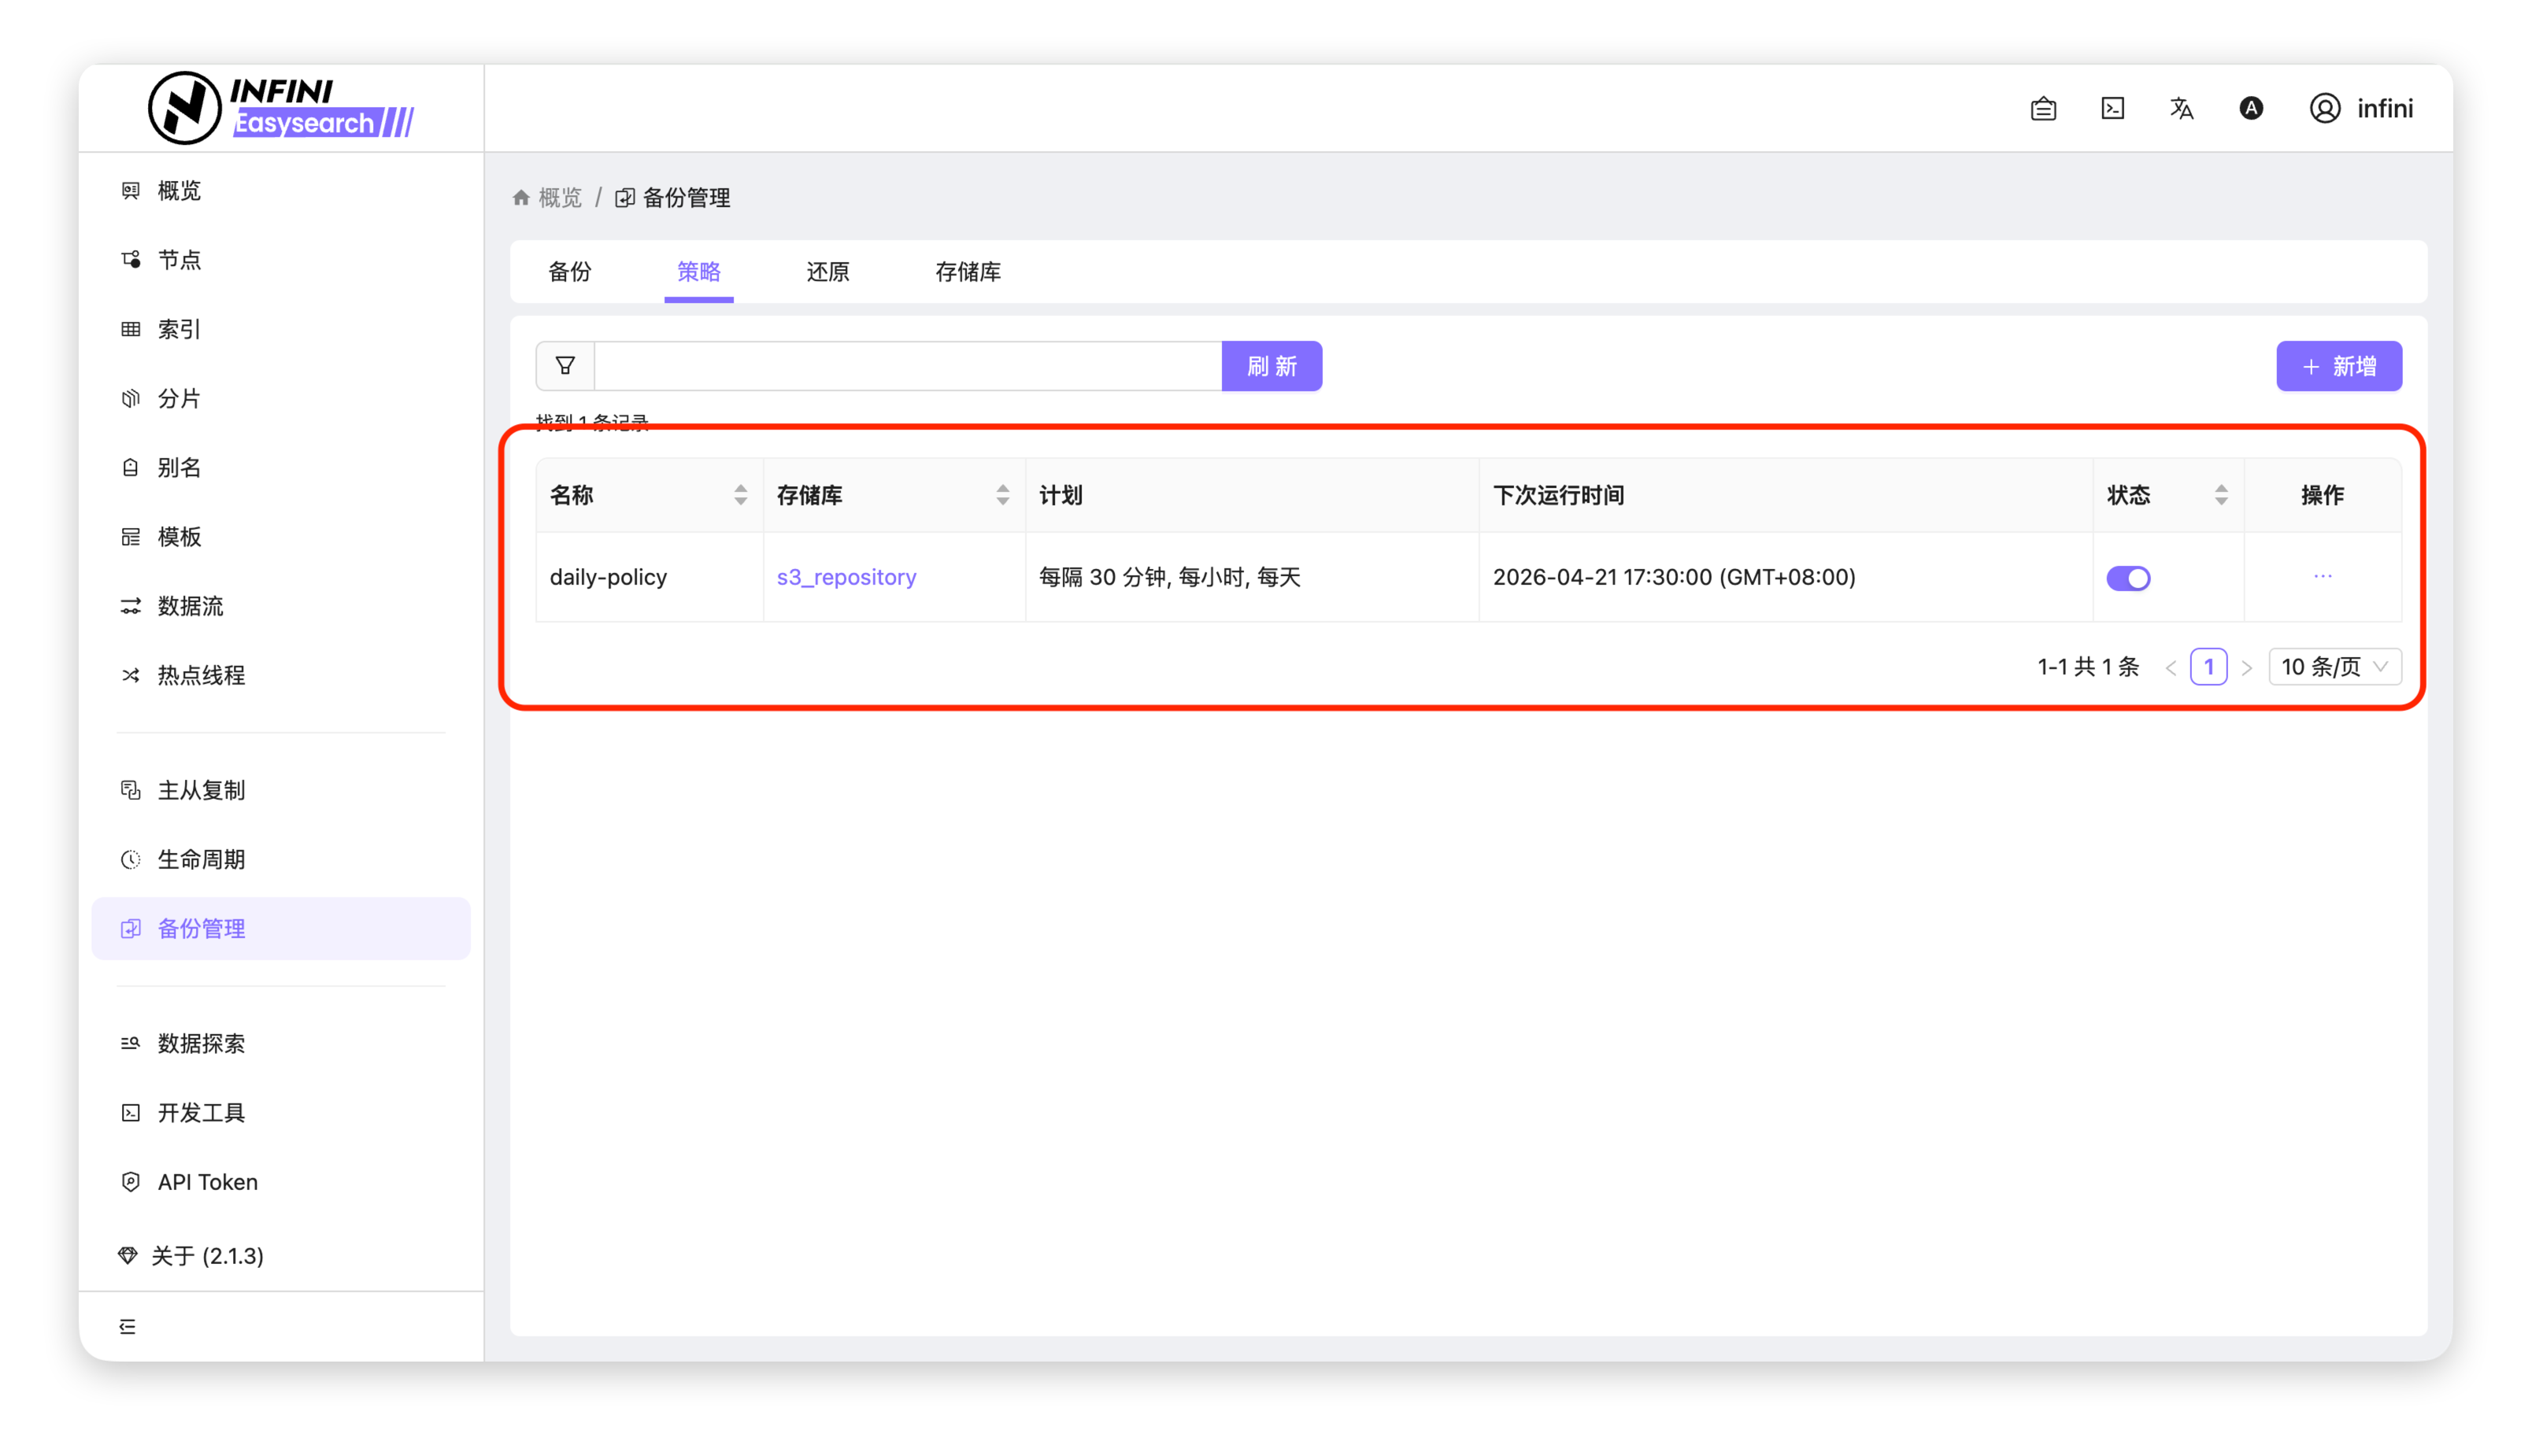
Task: Click the language translation icon
Action: click(x=2181, y=108)
